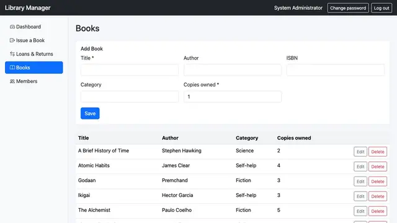Delete The Alchemist entry
397x223 pixels.
pyautogui.click(x=378, y=211)
